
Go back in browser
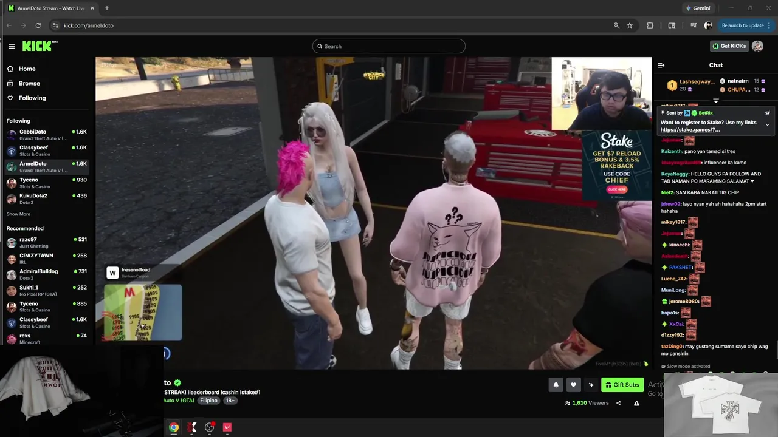click(9, 25)
